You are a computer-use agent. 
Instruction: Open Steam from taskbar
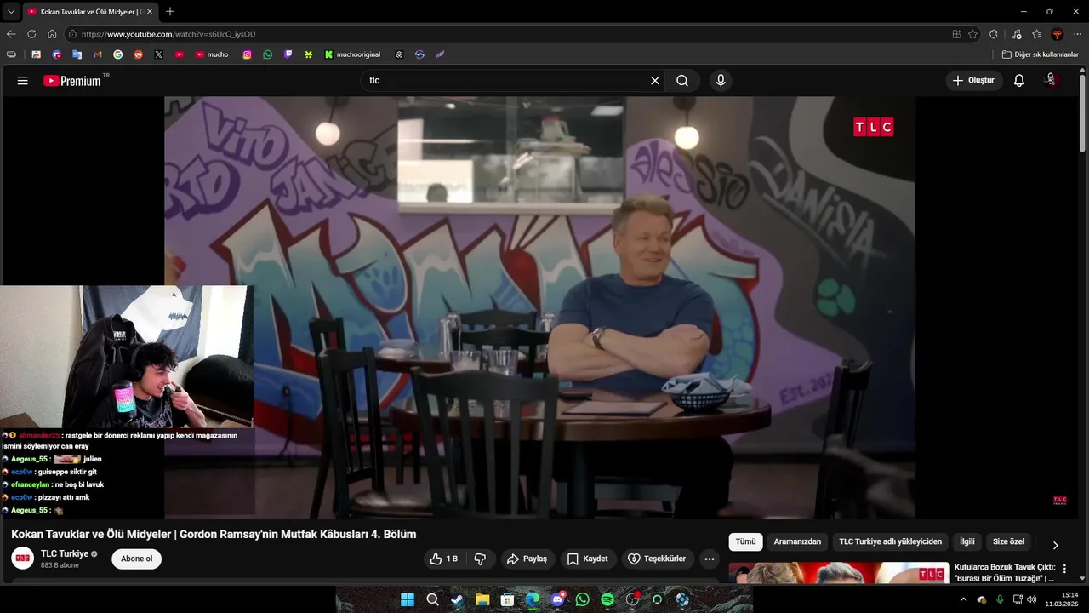point(458,599)
